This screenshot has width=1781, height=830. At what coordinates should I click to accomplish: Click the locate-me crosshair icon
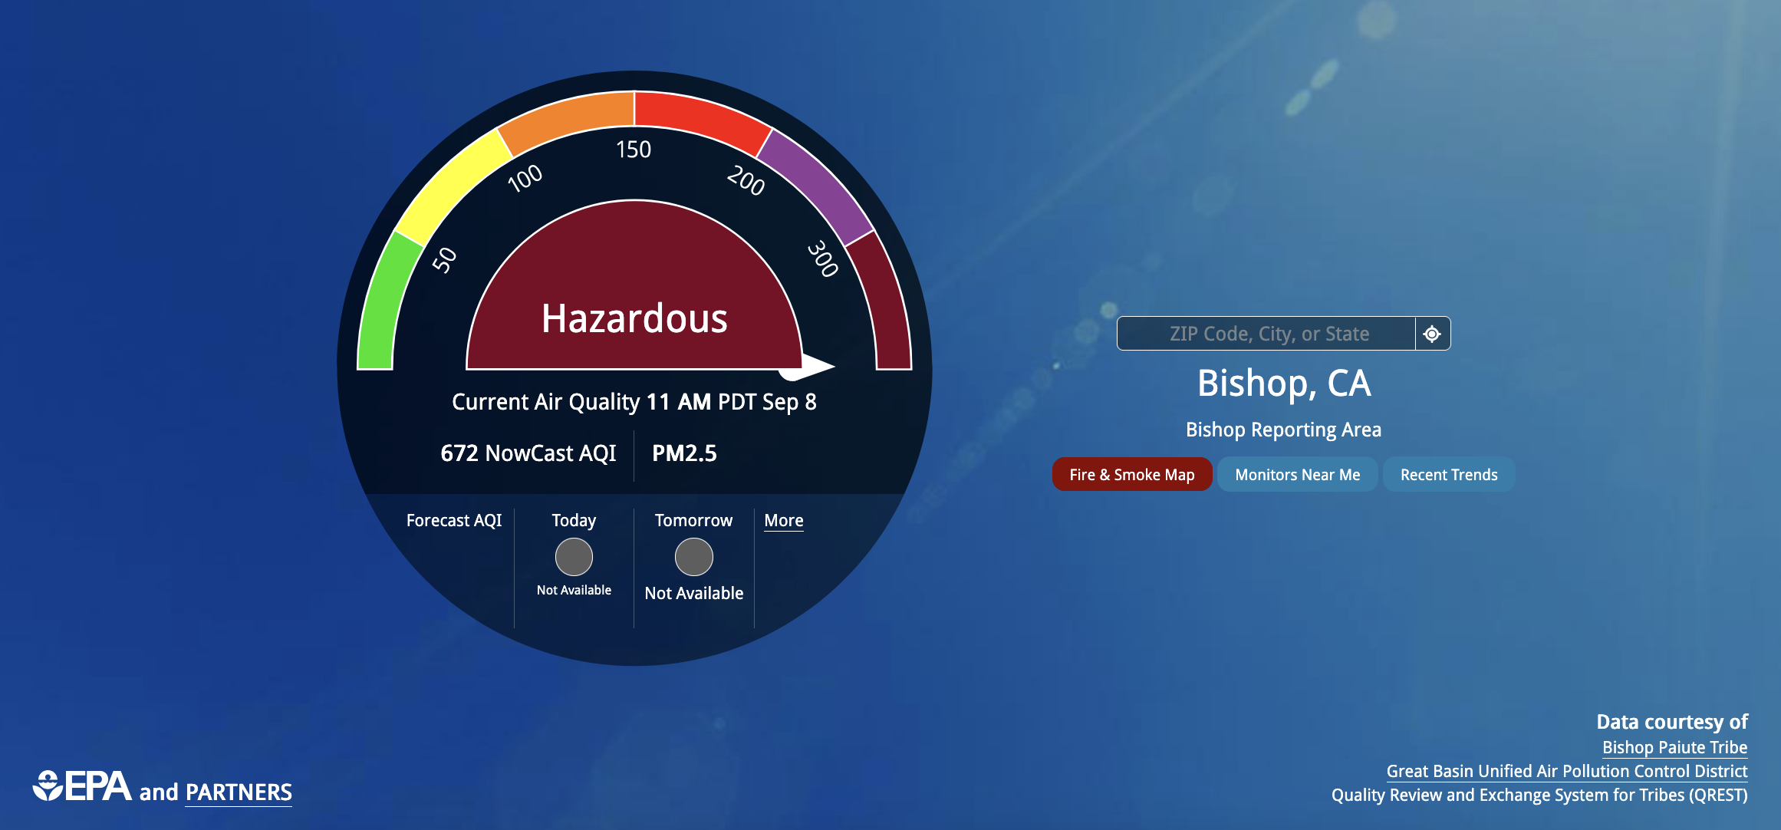pyautogui.click(x=1432, y=334)
